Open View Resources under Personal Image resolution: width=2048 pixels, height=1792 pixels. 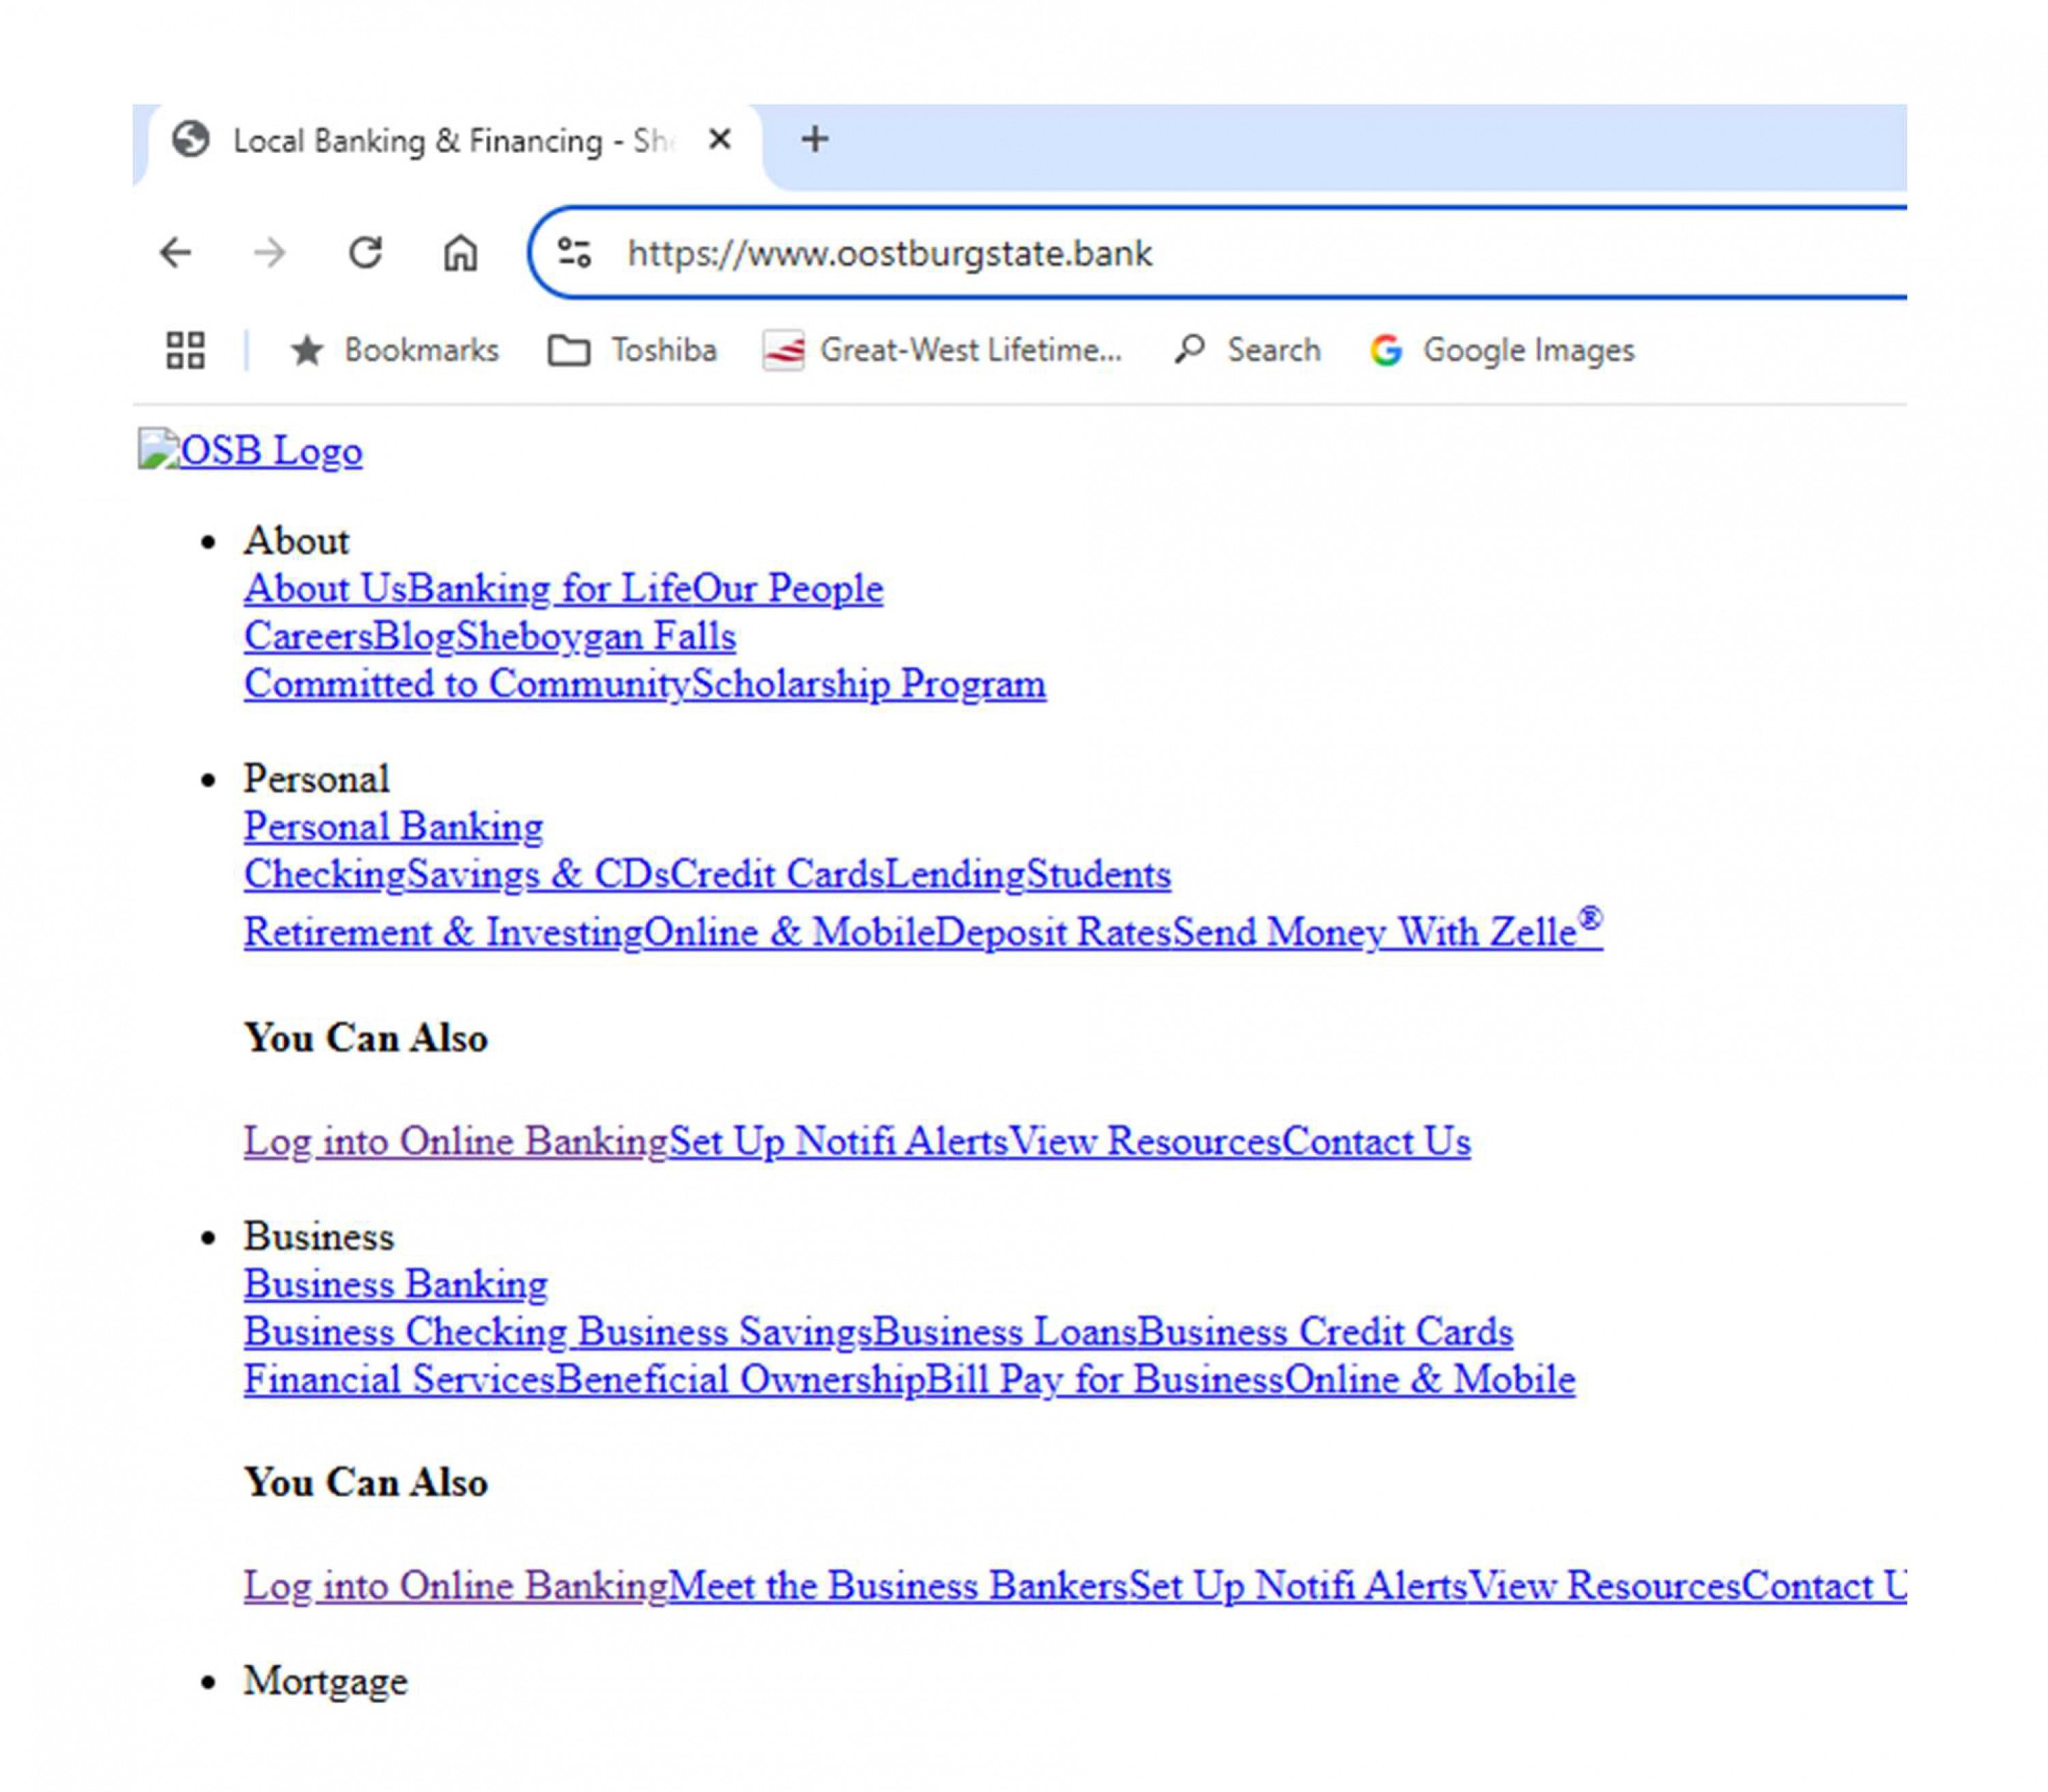pos(1144,1141)
